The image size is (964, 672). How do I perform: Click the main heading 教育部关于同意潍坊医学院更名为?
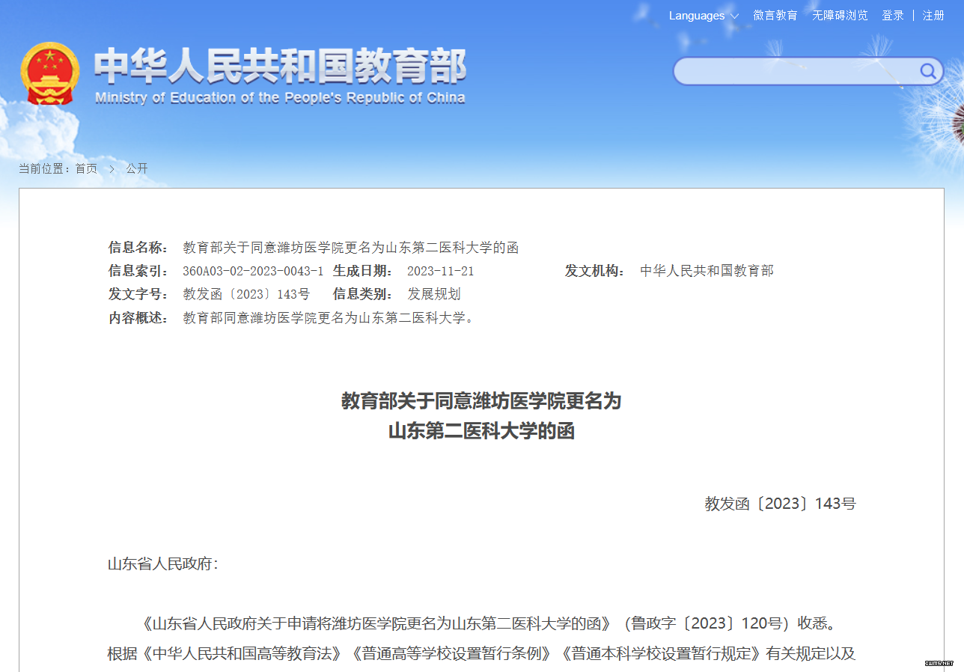coord(481,401)
